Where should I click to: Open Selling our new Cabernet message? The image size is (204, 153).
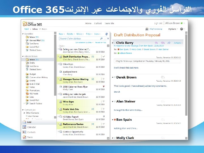(x=83, y=50)
